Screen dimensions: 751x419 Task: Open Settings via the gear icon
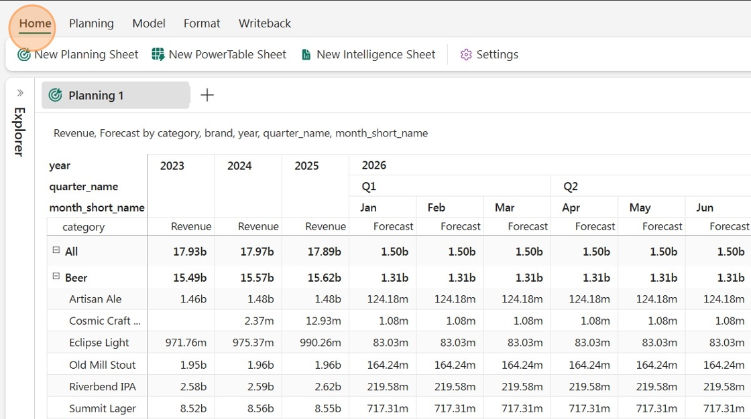coord(466,54)
